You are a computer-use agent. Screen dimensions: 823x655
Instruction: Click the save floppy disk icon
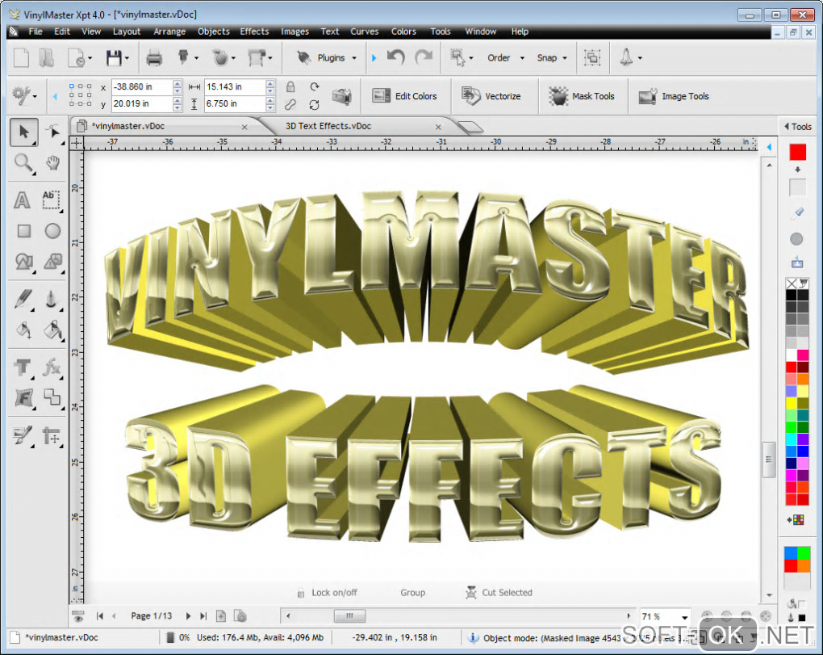[114, 58]
